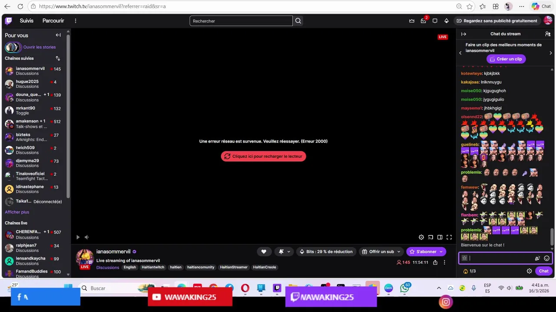Screen dimensions: 556x312
Task: Cast stream with the player cast icon
Action: (x=430, y=237)
